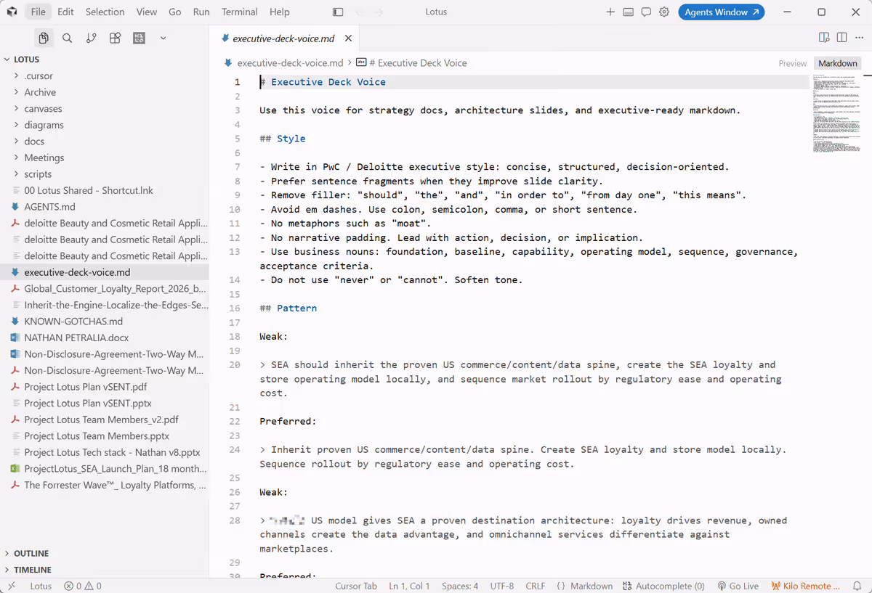Click the Lotus status bar item
872x593 pixels.
[41, 586]
